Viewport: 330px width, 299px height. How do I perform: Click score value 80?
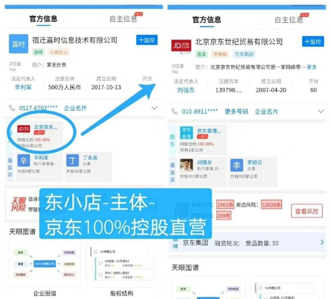tap(313, 90)
